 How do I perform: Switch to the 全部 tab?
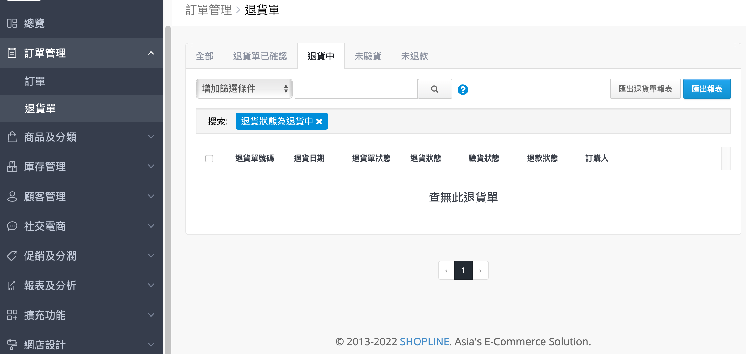(205, 56)
